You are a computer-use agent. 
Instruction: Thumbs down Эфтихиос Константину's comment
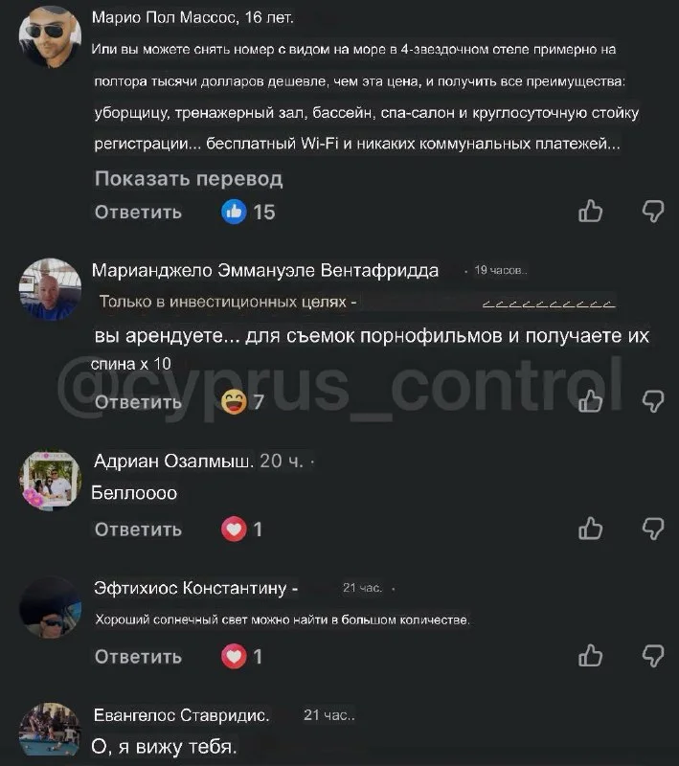pos(653,656)
